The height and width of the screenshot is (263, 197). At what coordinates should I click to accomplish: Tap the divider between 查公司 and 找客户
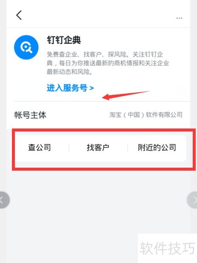pyautogui.click(x=69, y=148)
